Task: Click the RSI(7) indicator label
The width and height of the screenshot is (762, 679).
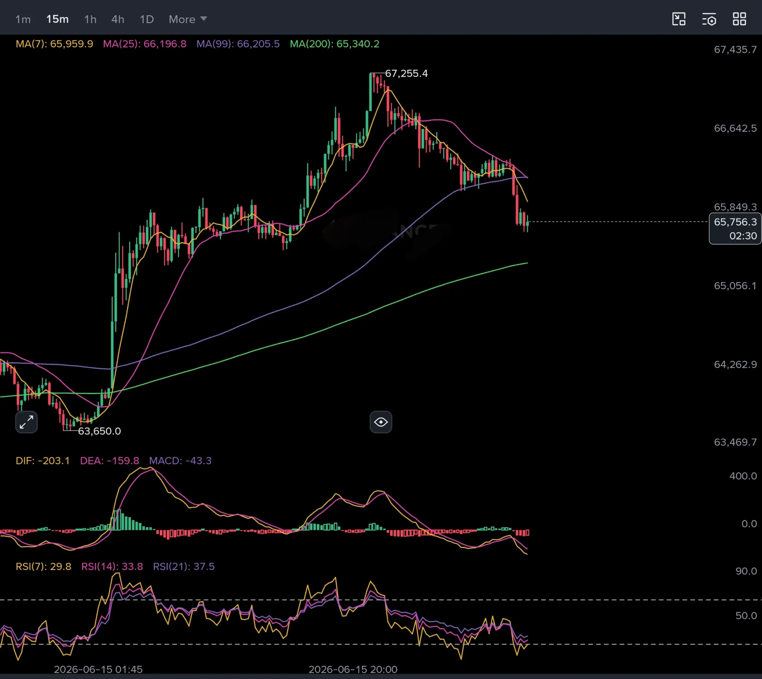Action: (43, 567)
